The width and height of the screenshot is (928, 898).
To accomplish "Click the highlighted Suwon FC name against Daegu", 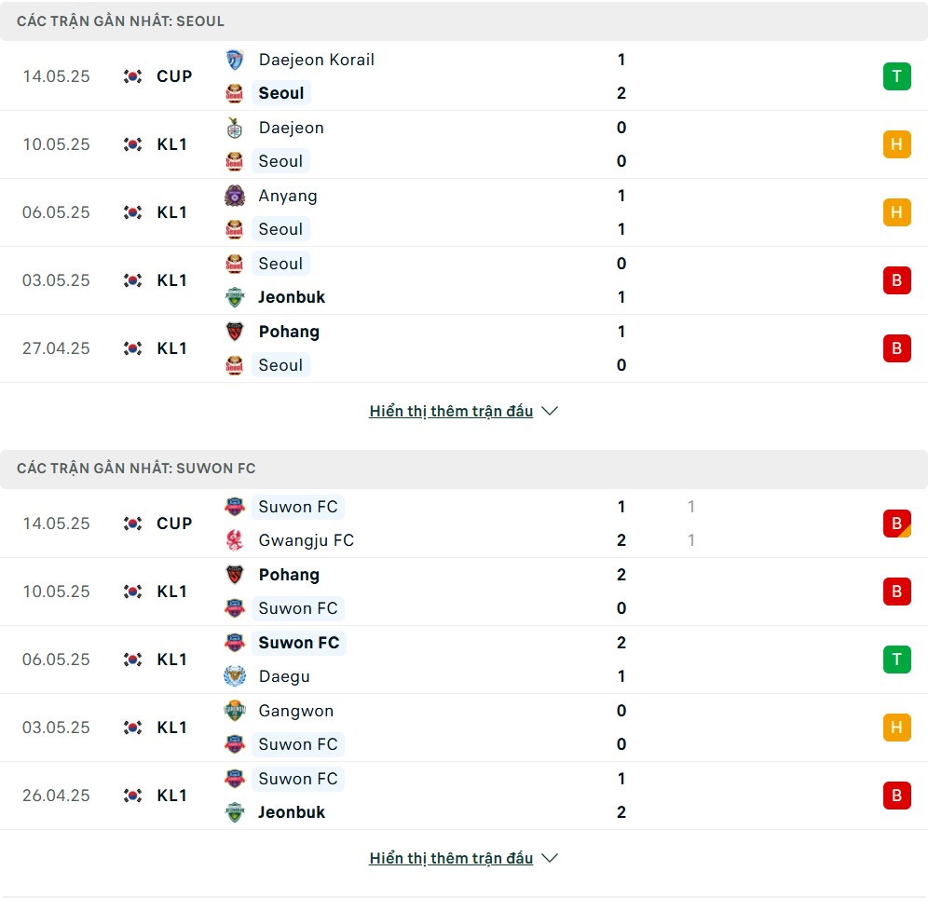I will click(x=299, y=643).
